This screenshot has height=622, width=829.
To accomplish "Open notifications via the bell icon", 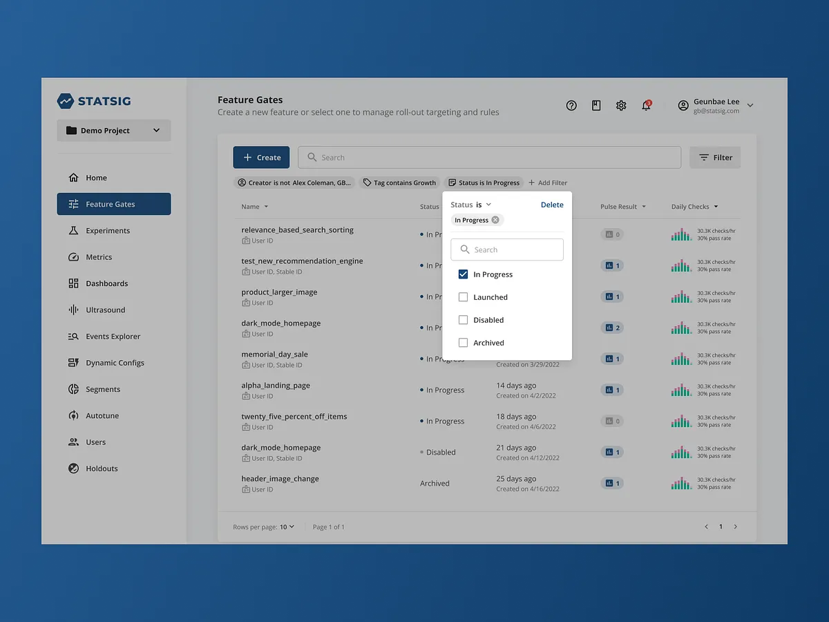I will 646,105.
